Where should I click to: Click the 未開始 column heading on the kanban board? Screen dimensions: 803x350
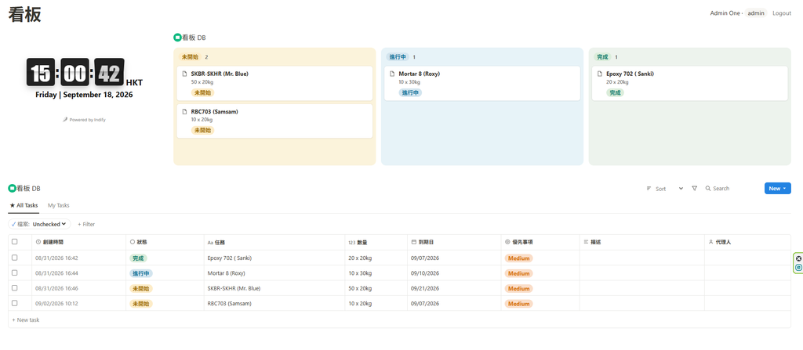point(190,57)
